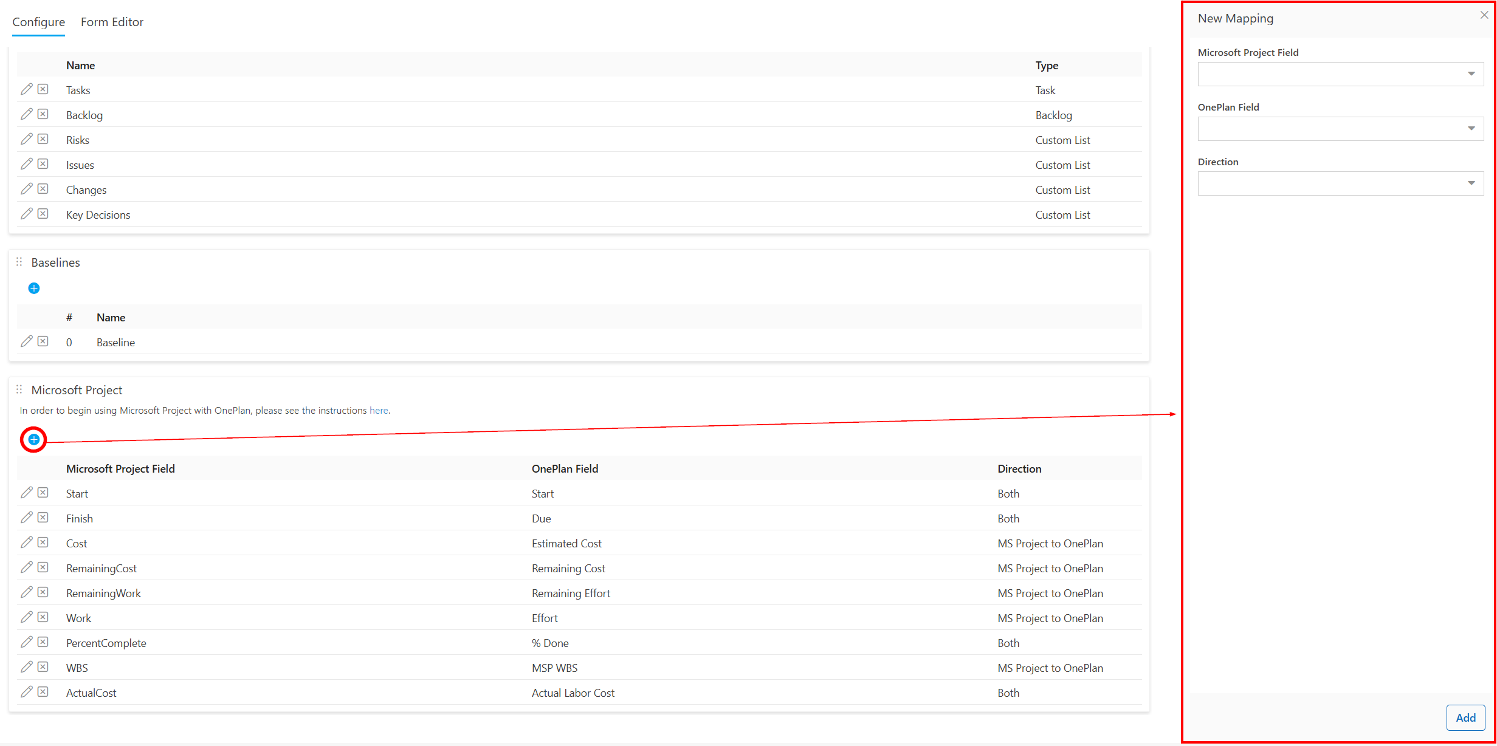Switch to the Configure tab
The width and height of the screenshot is (1497, 746).
tap(39, 22)
